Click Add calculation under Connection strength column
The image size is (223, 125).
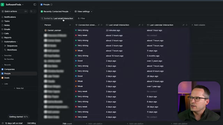point(94,124)
